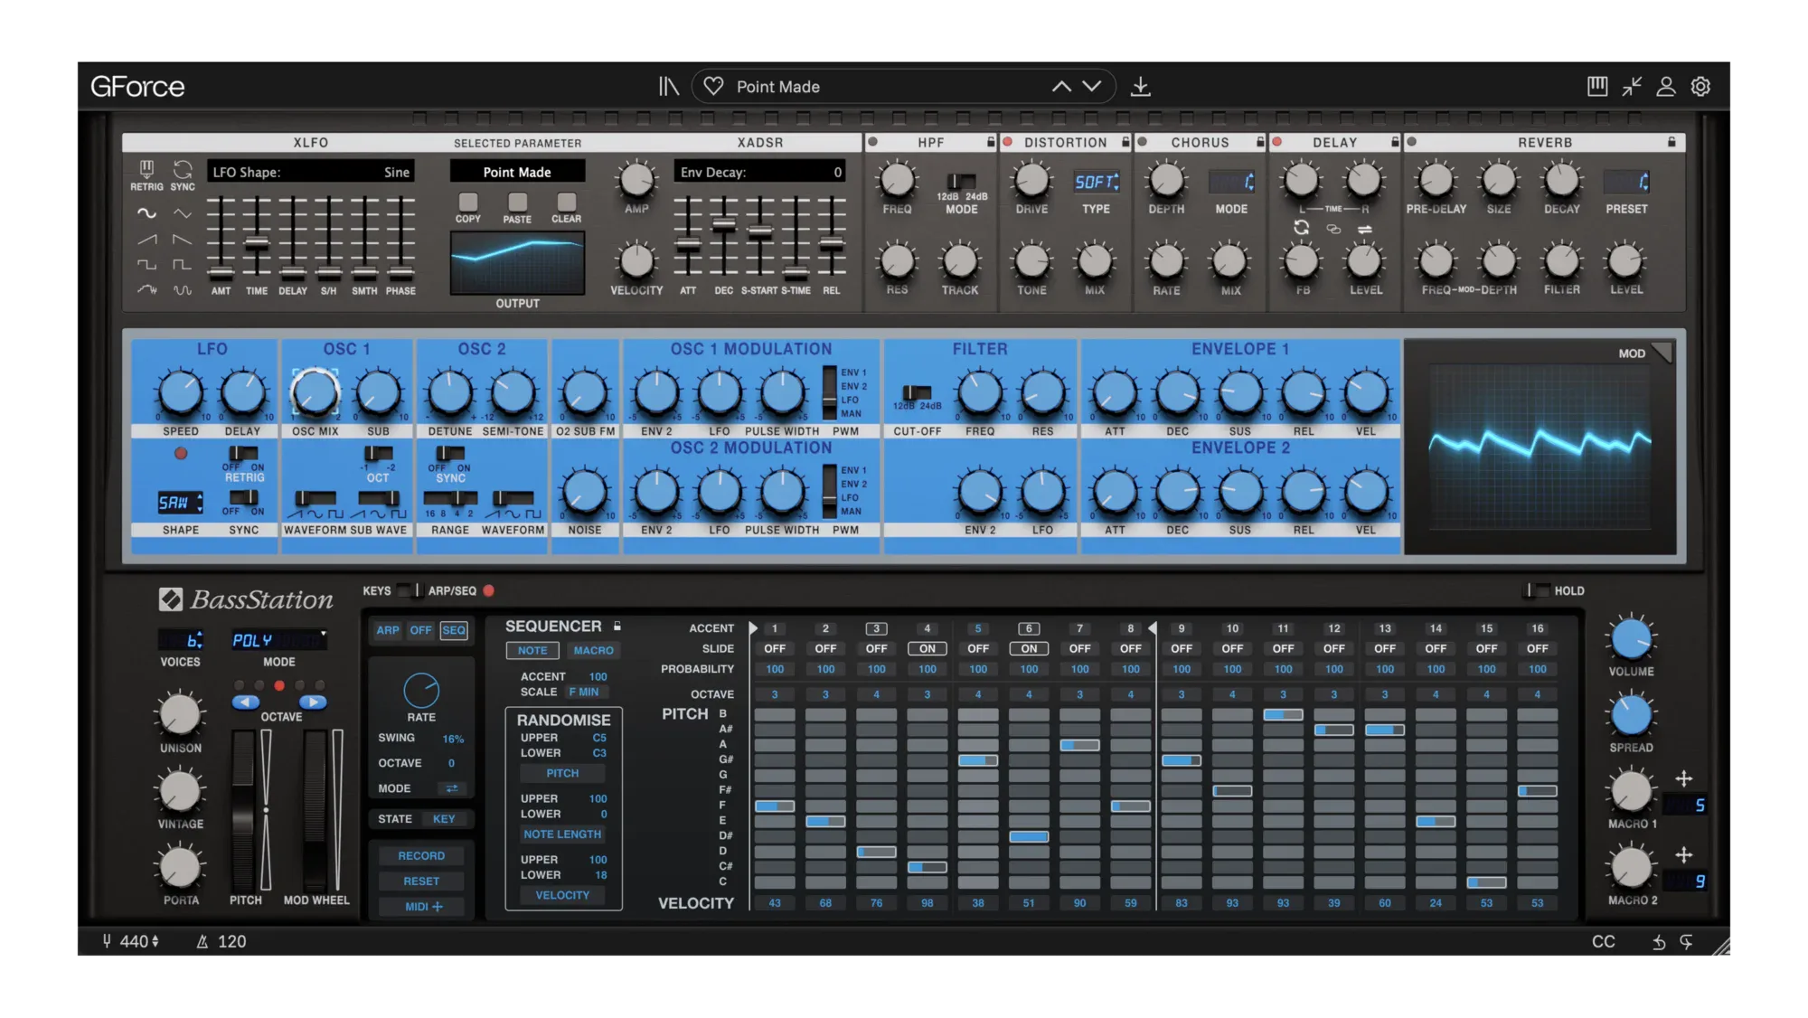
Task: Toggle Slide for sequencer step 4
Action: [927, 648]
